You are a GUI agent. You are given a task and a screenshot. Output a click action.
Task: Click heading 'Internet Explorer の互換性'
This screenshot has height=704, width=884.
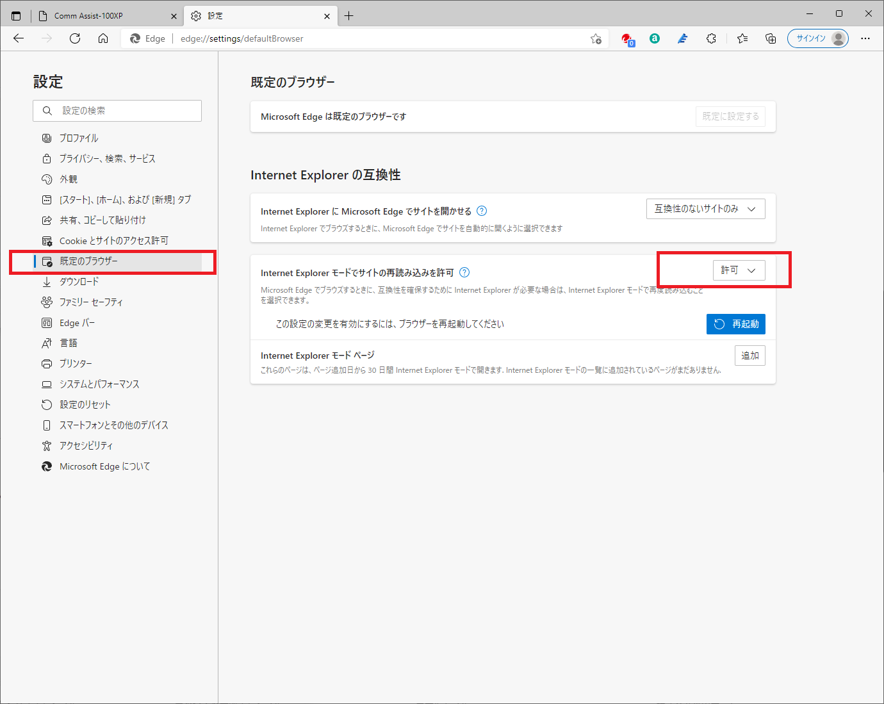(325, 175)
